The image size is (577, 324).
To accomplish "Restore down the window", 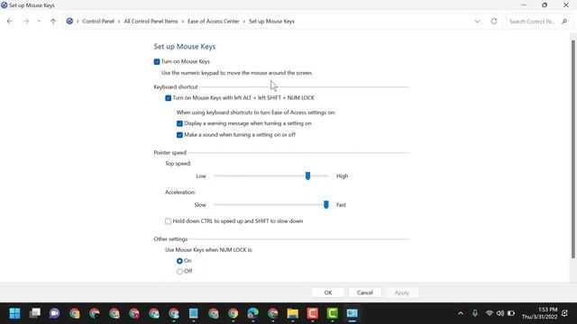I will click(545, 5).
